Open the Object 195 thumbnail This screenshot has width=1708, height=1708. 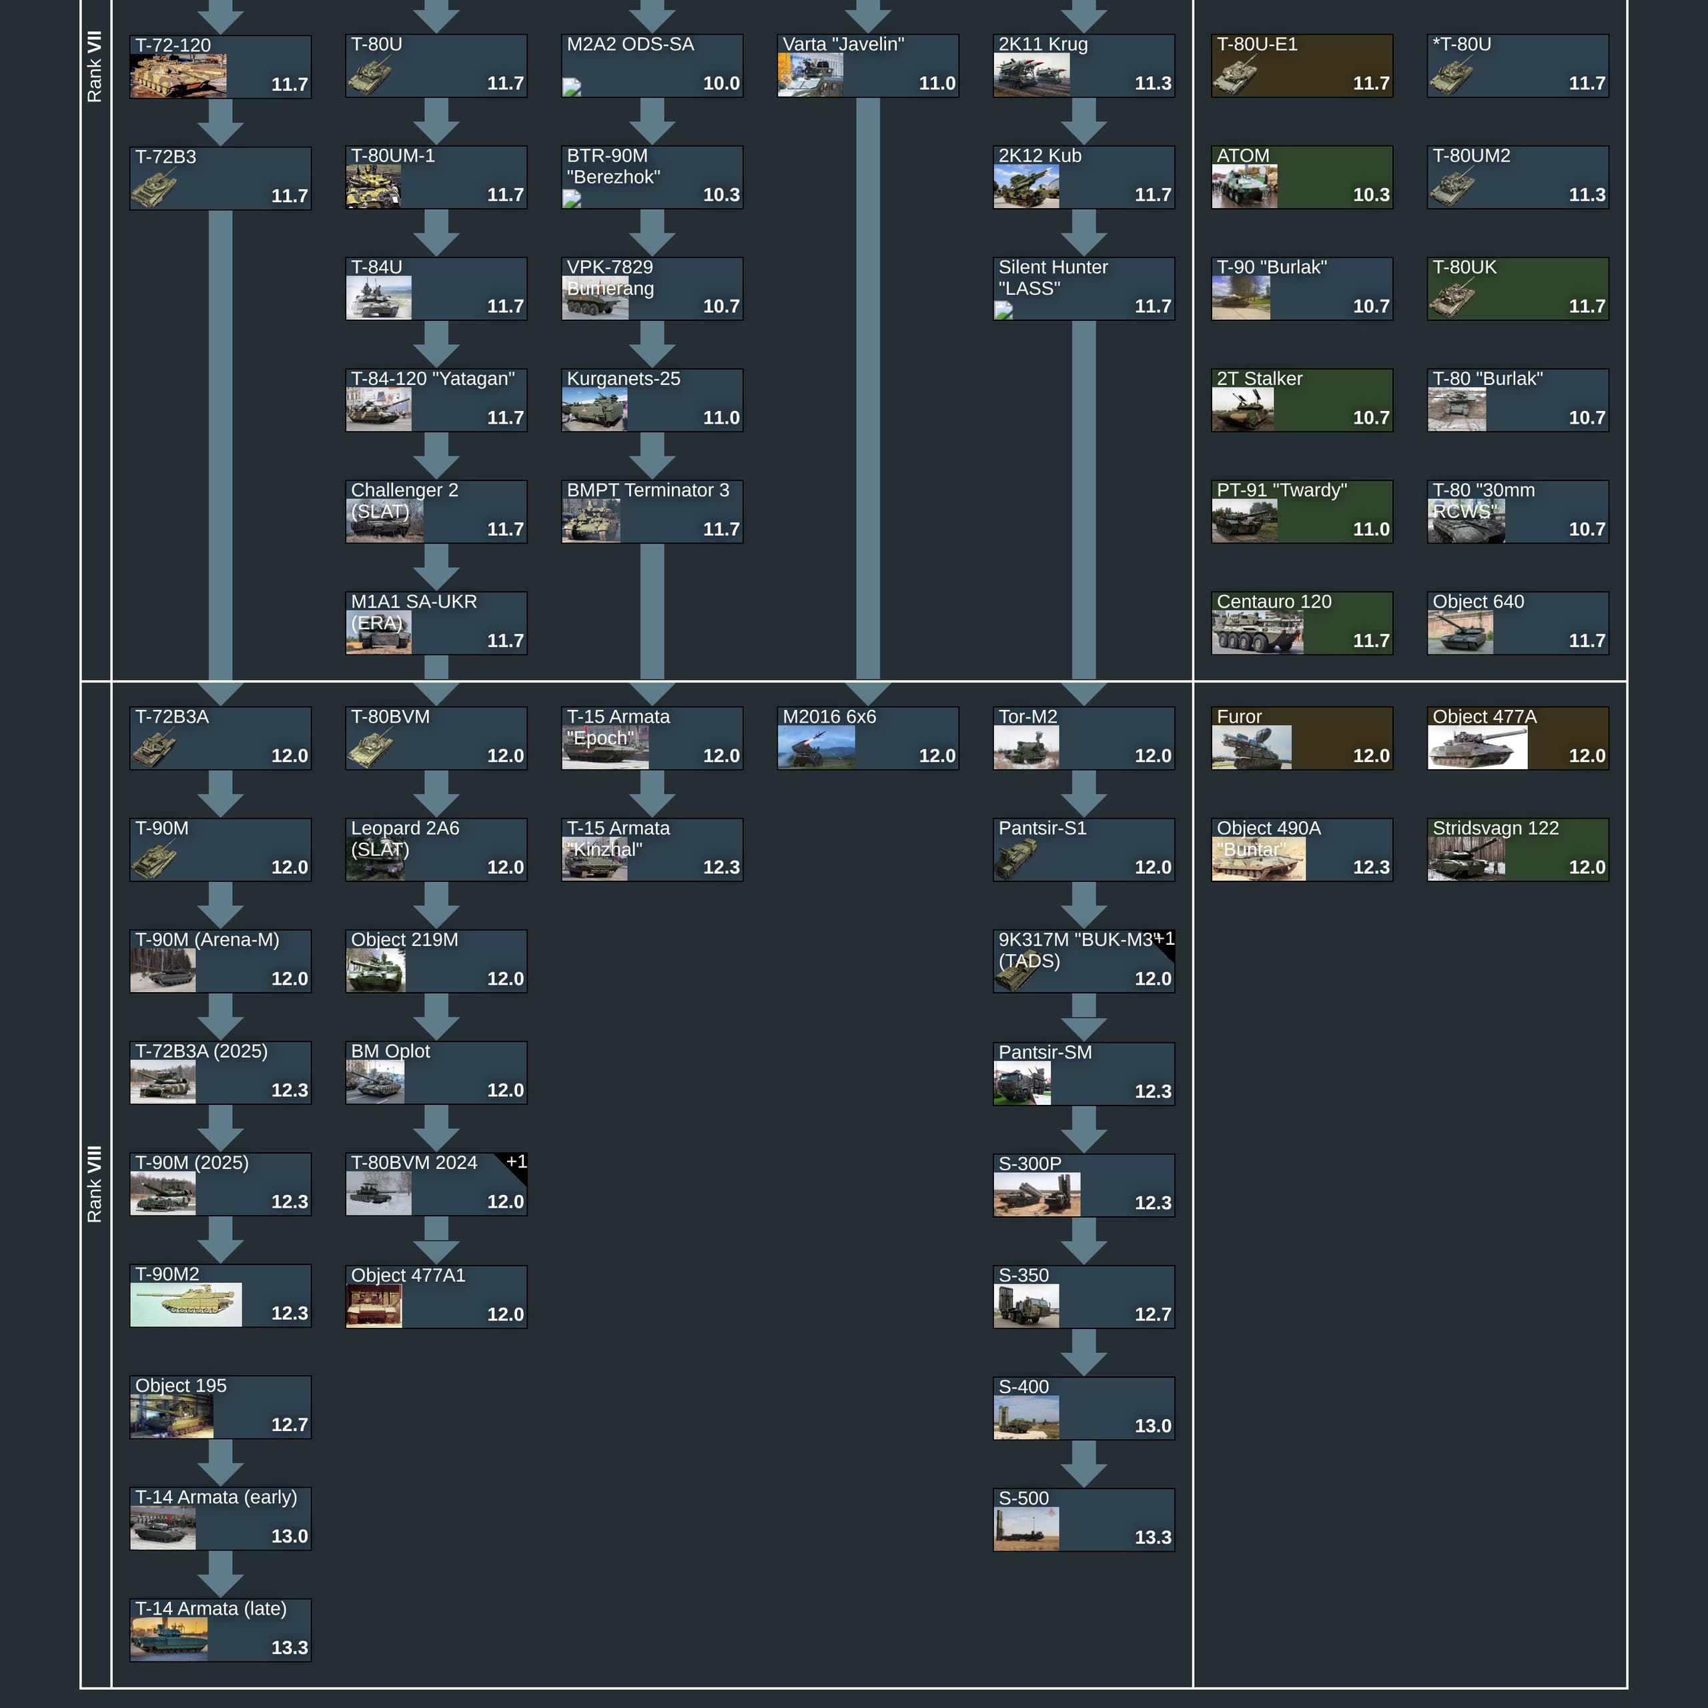tap(171, 1416)
